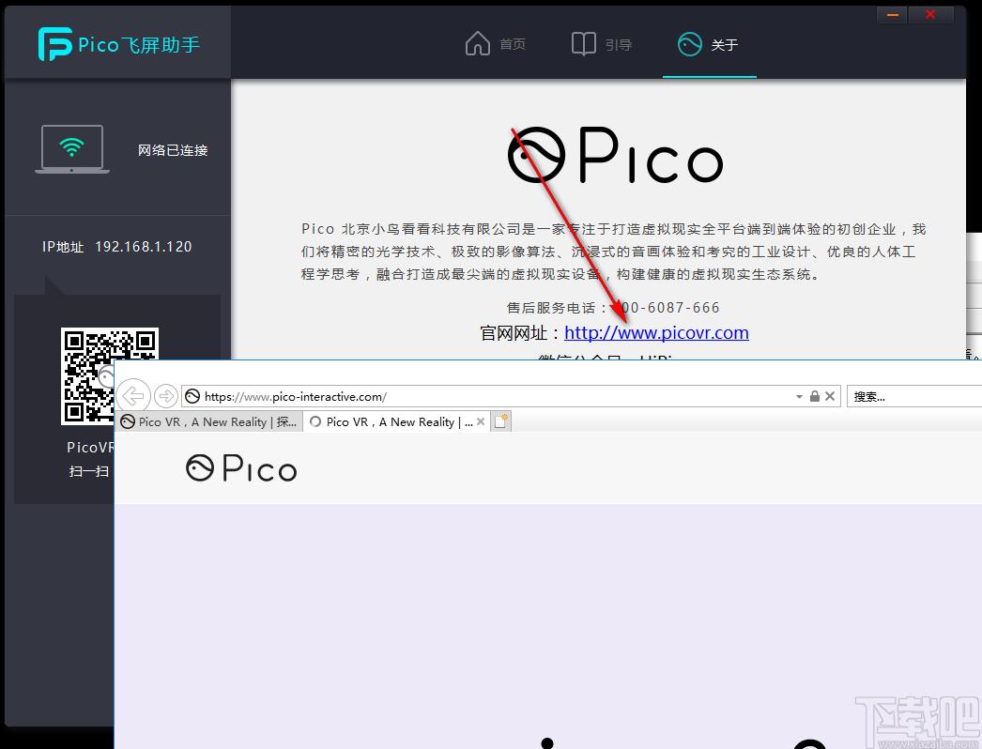This screenshot has height=749, width=982.
Task: Open a new browser tab
Action: (x=500, y=420)
